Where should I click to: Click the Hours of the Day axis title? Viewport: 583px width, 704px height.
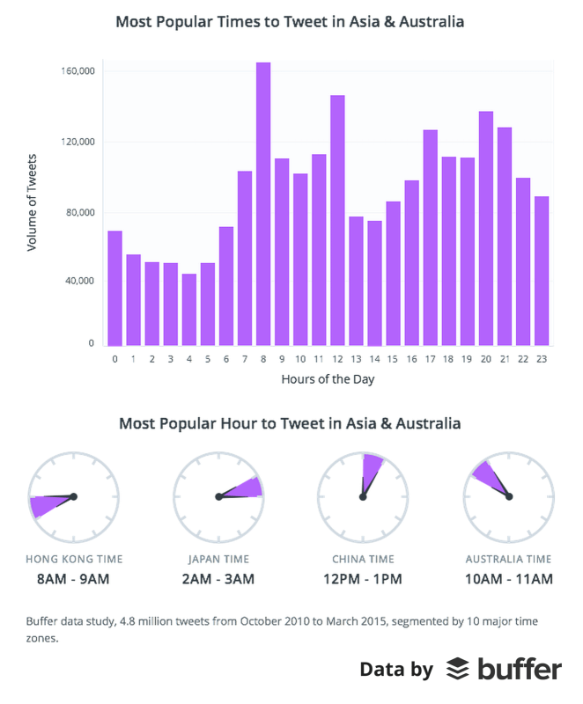[x=328, y=379]
